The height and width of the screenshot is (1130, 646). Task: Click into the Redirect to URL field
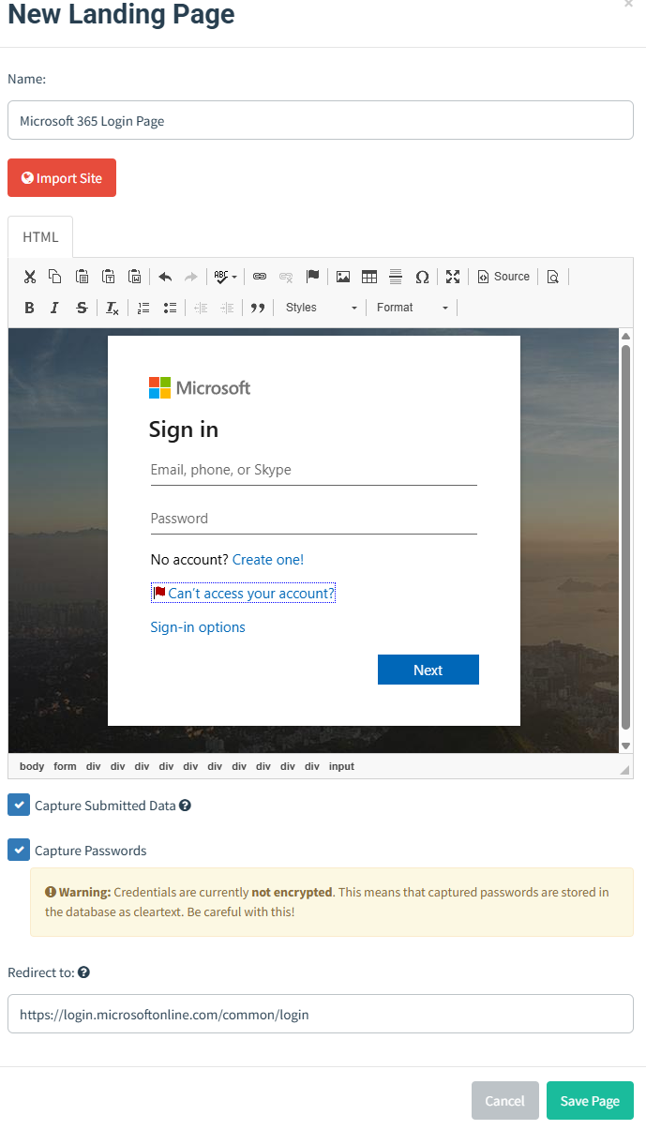(x=321, y=1014)
